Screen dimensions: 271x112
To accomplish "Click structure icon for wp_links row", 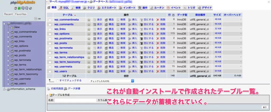I will click(x=106, y=29).
